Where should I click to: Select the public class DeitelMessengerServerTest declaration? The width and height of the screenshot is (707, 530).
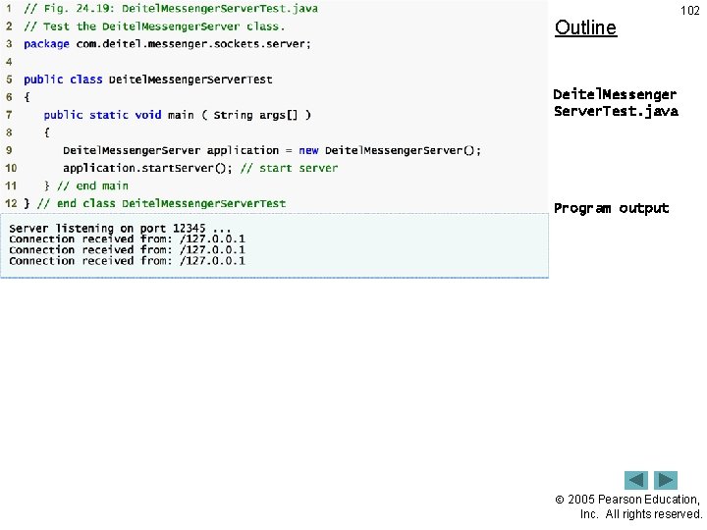tap(148, 79)
